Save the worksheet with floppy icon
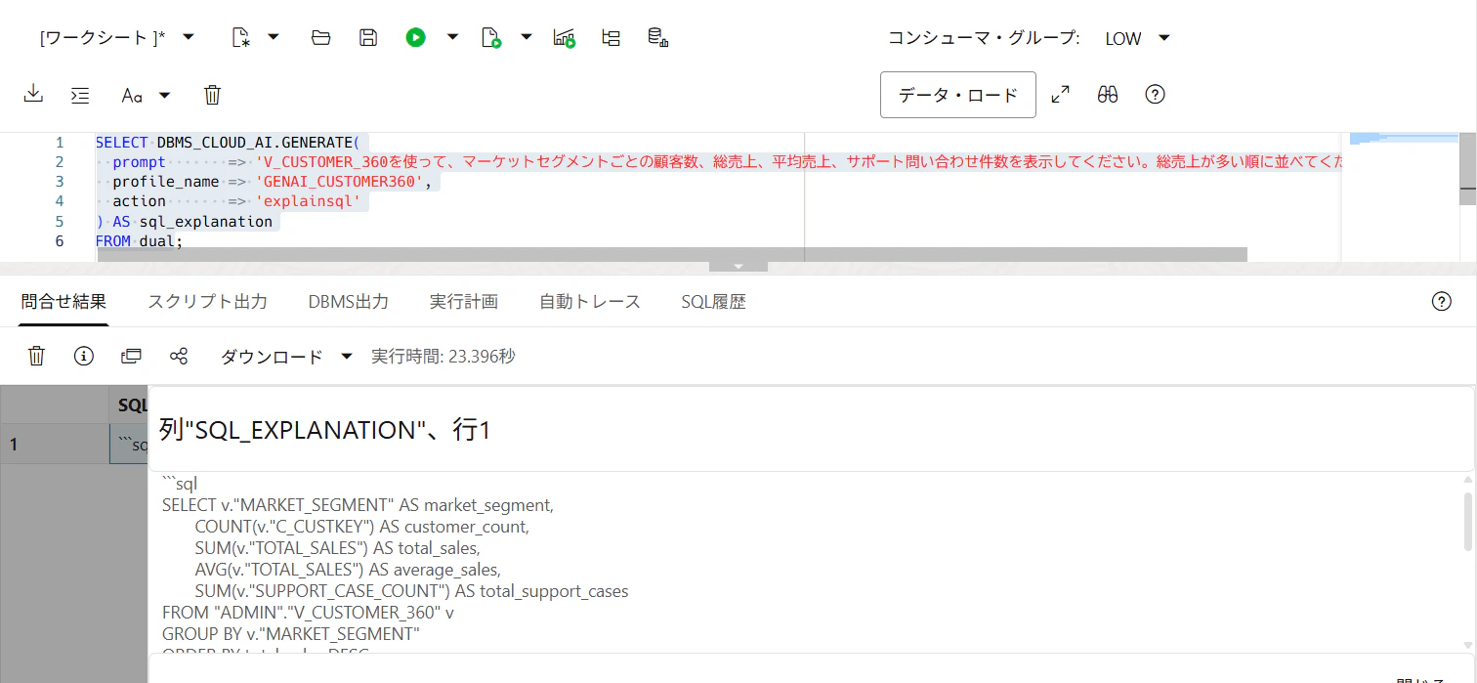 point(368,37)
